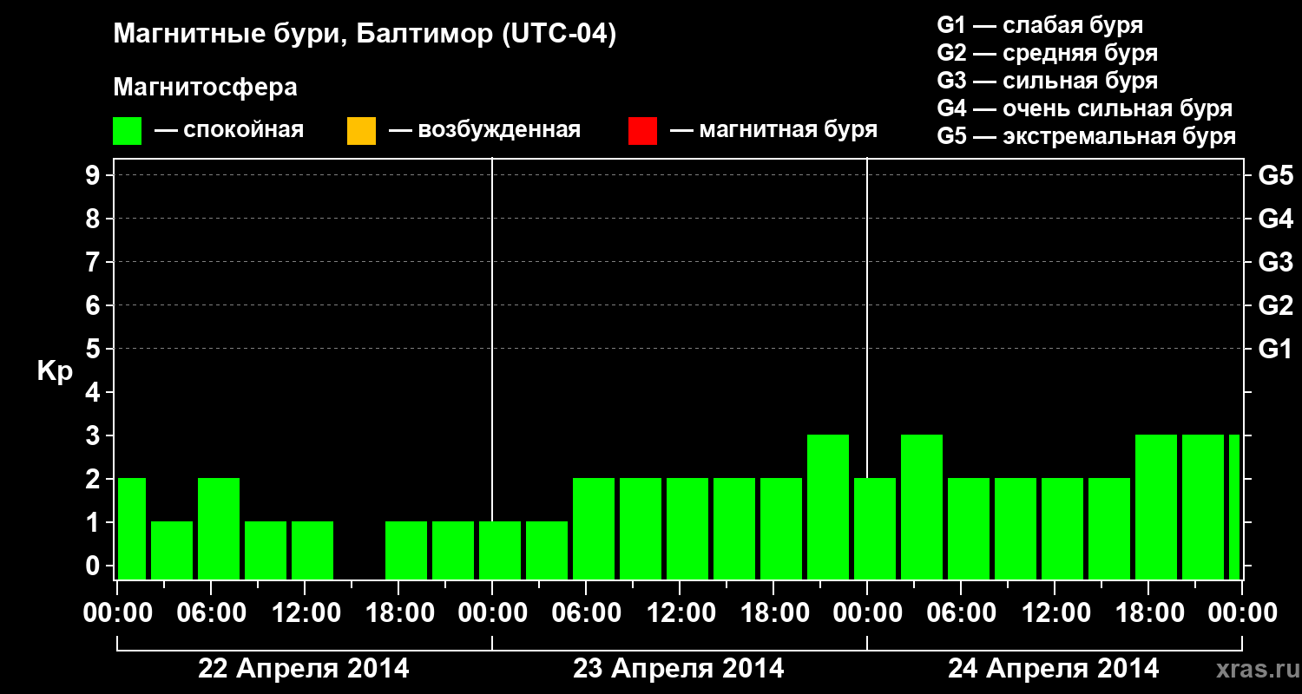Click the '— возбужденная' legend label

[484, 130]
